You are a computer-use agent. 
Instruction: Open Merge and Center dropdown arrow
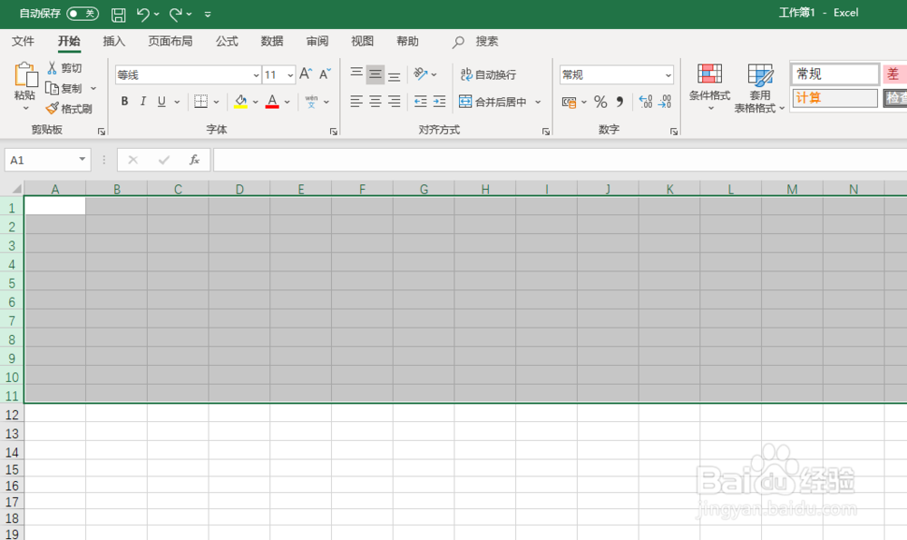pos(538,102)
